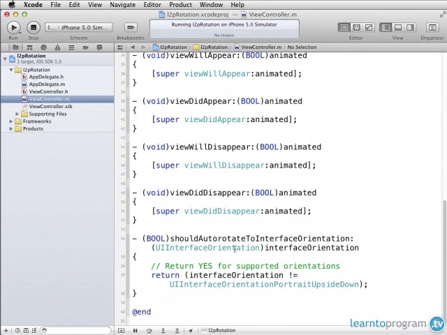The image size is (447, 335).
Task: Stop the running application
Action: 34,28
